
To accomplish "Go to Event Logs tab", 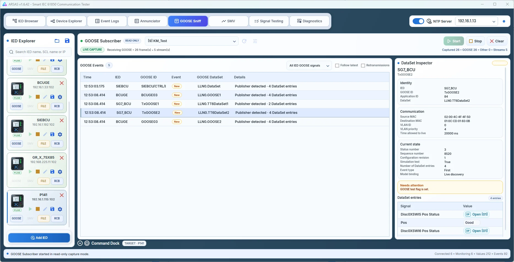I will pyautogui.click(x=107, y=21).
